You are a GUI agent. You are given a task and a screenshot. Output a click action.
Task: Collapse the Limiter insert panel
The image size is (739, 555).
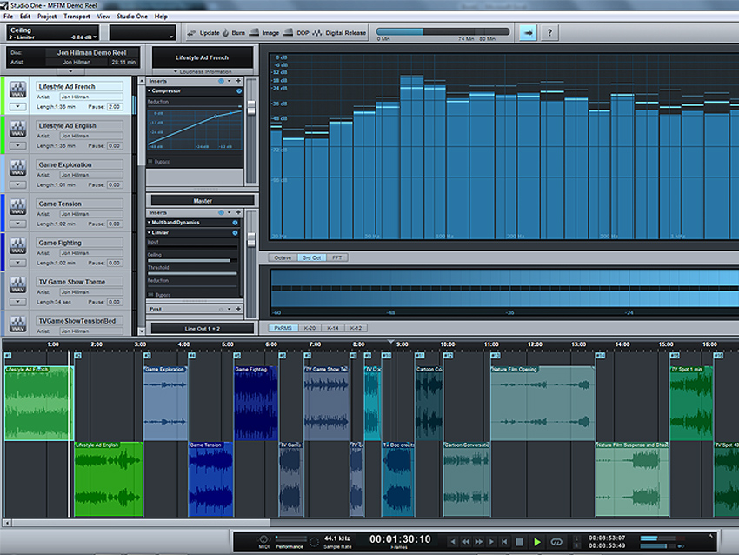pos(150,232)
